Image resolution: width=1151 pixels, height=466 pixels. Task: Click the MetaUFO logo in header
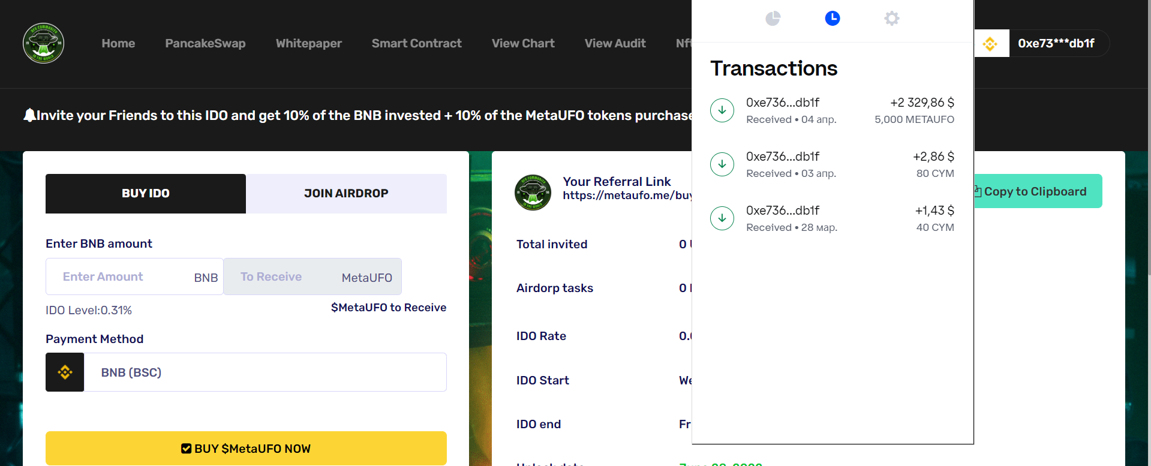tap(43, 43)
